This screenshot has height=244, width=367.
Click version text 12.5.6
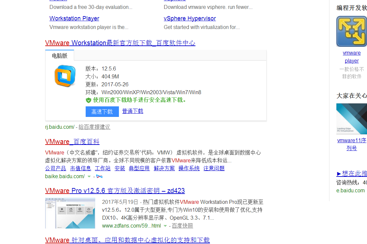[x=109, y=68]
